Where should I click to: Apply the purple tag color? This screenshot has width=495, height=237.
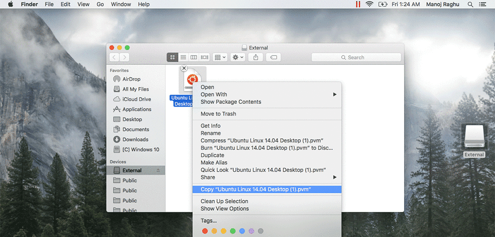click(x=251, y=231)
